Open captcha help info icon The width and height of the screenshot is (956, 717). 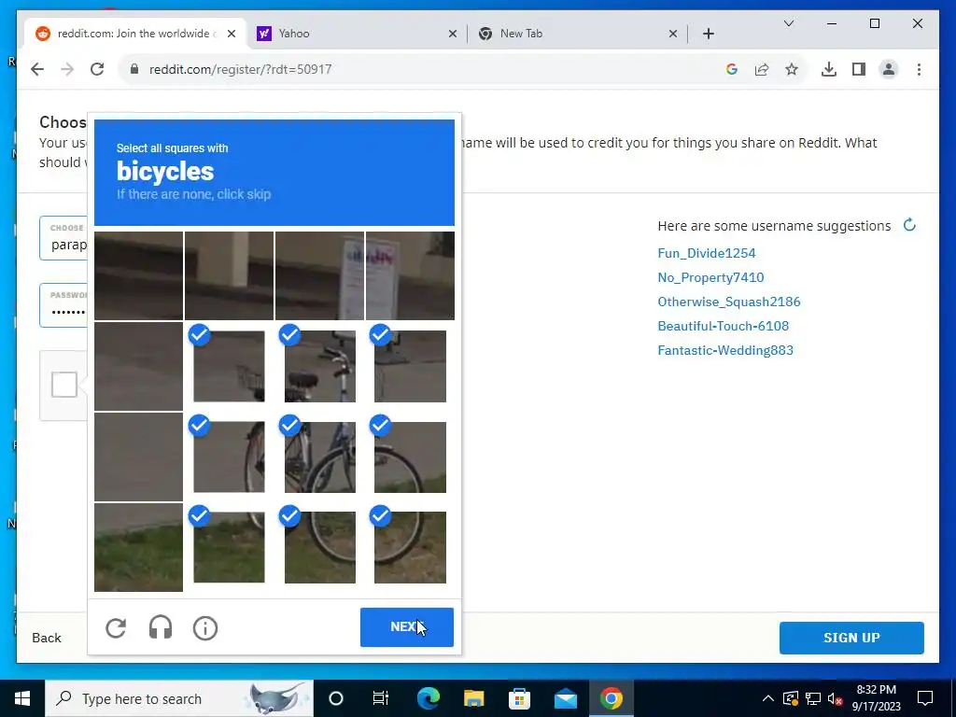click(x=204, y=628)
